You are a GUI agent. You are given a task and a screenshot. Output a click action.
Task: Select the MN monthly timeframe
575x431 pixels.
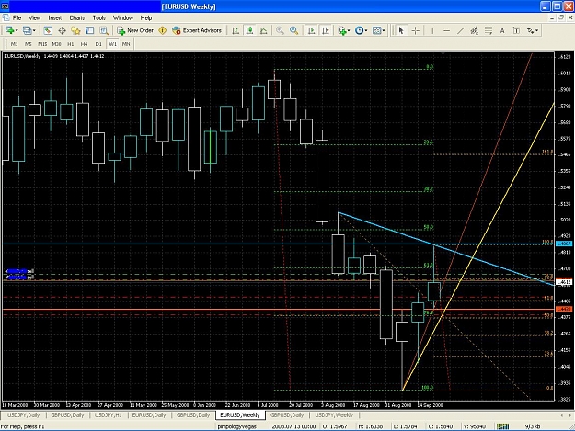tap(126, 44)
